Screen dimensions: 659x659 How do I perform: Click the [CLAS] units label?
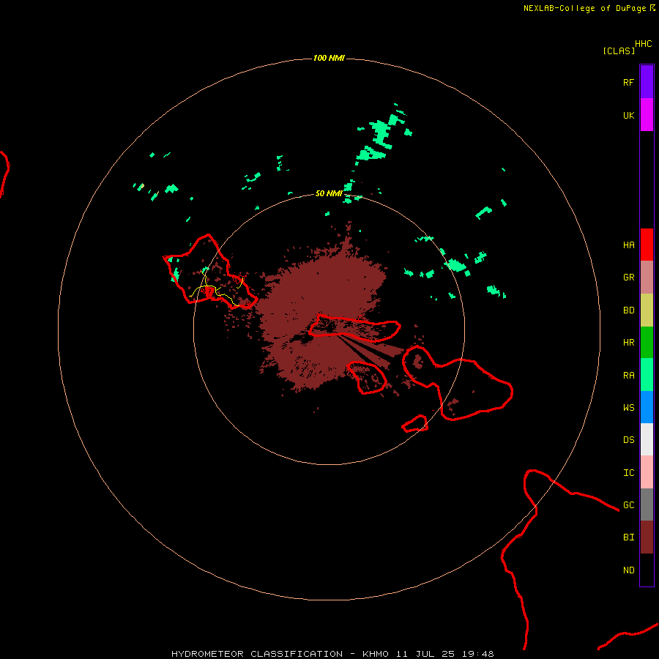tap(619, 51)
